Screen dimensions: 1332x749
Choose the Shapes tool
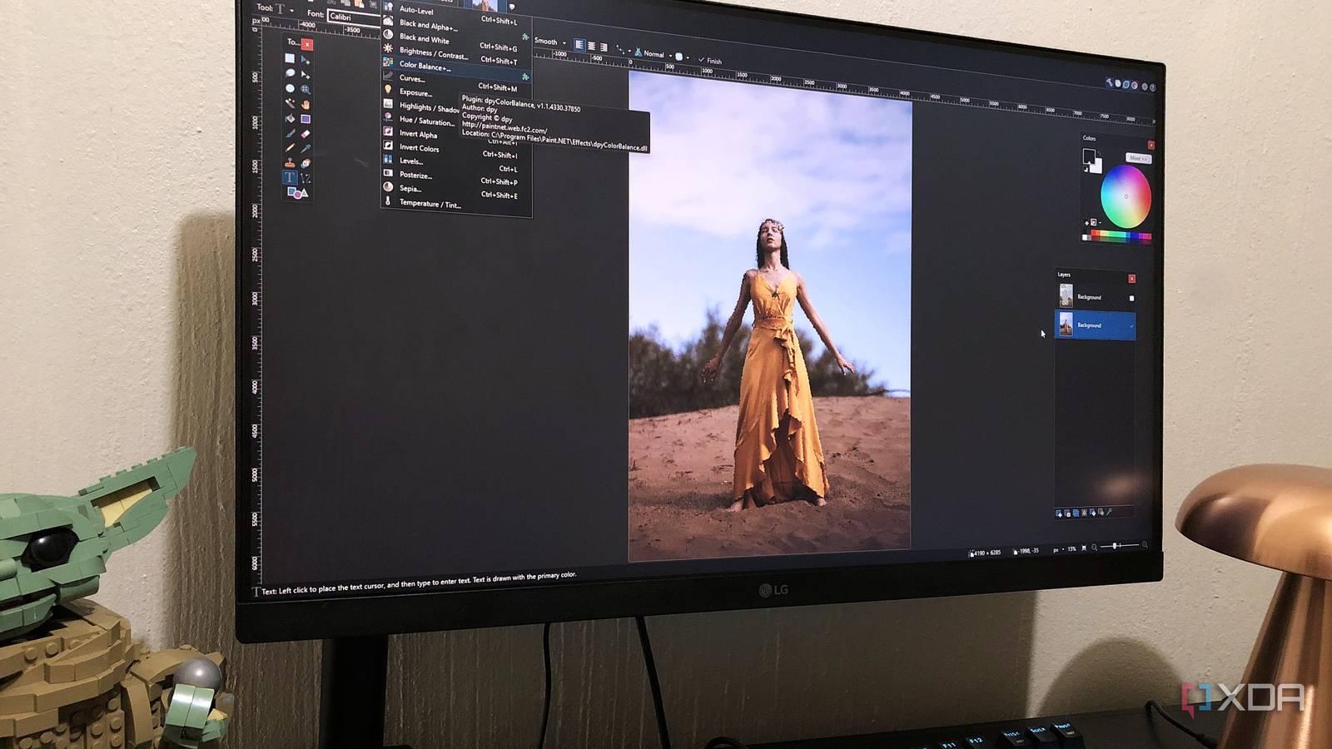pyautogui.click(x=296, y=193)
